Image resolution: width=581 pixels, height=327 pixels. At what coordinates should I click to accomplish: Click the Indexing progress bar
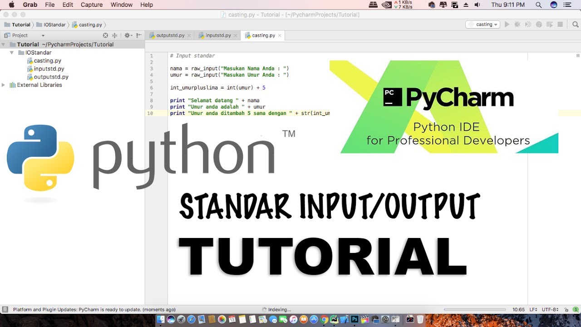pos(474,309)
